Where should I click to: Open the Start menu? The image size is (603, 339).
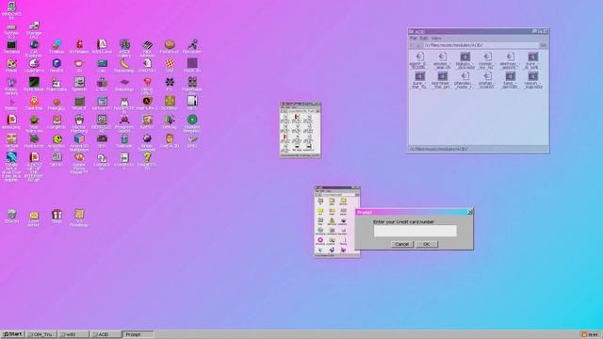(12, 334)
